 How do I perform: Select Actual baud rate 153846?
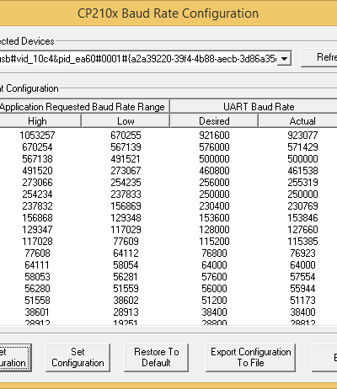click(302, 218)
